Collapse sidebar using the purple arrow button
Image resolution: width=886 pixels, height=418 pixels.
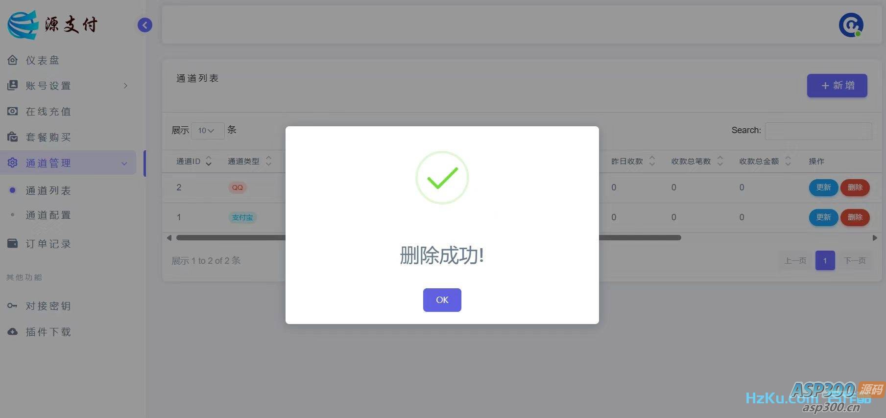click(144, 25)
